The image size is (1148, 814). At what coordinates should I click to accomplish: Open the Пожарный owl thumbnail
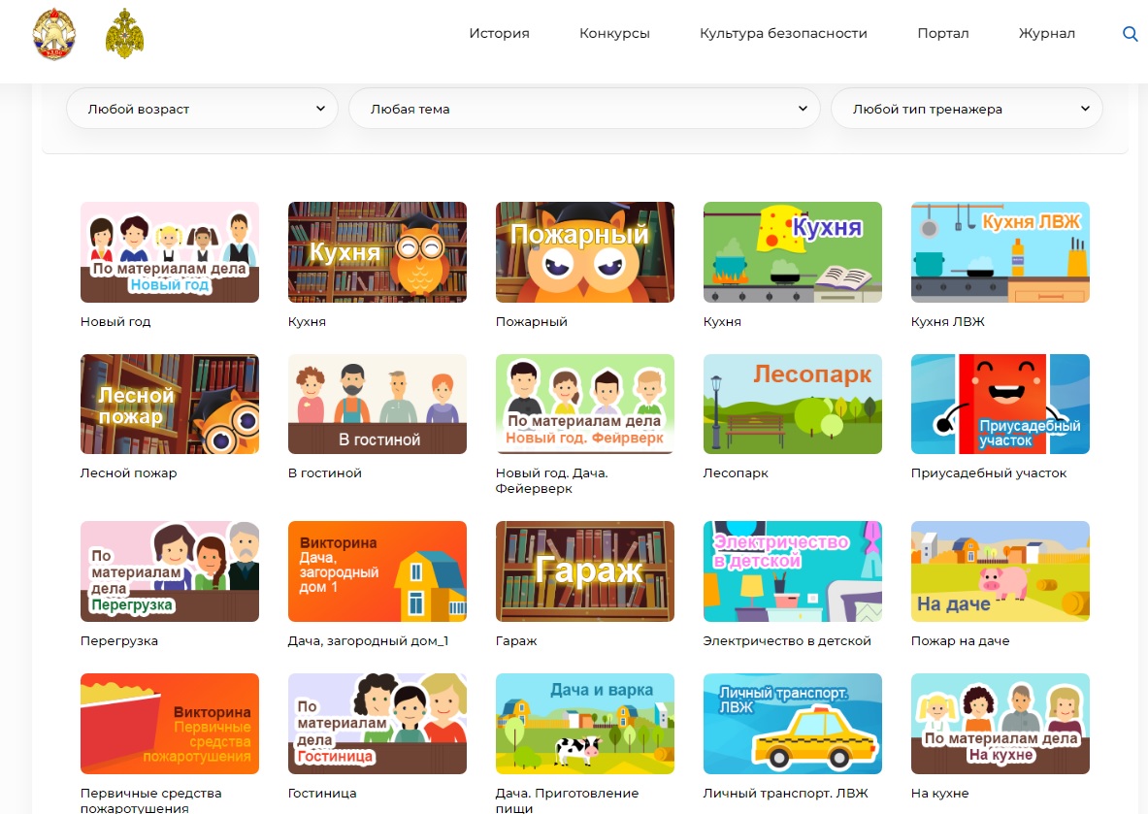tap(584, 252)
